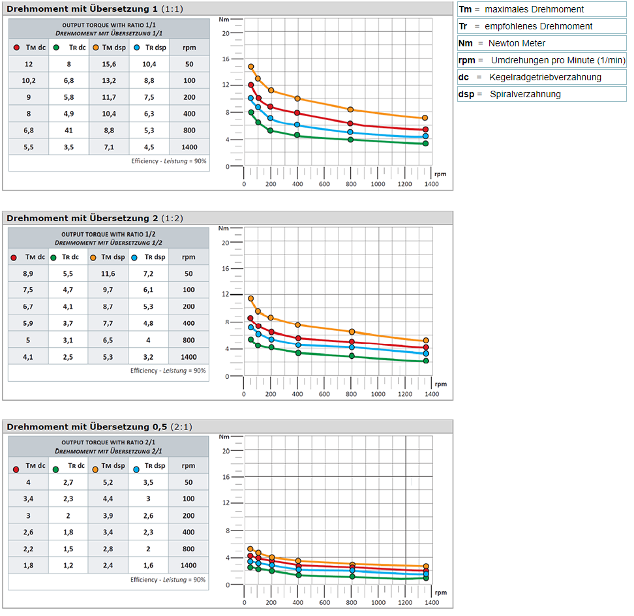Select the cell value '8,9'
Viewport: 634px width, 616px height.
pyautogui.click(x=28, y=274)
